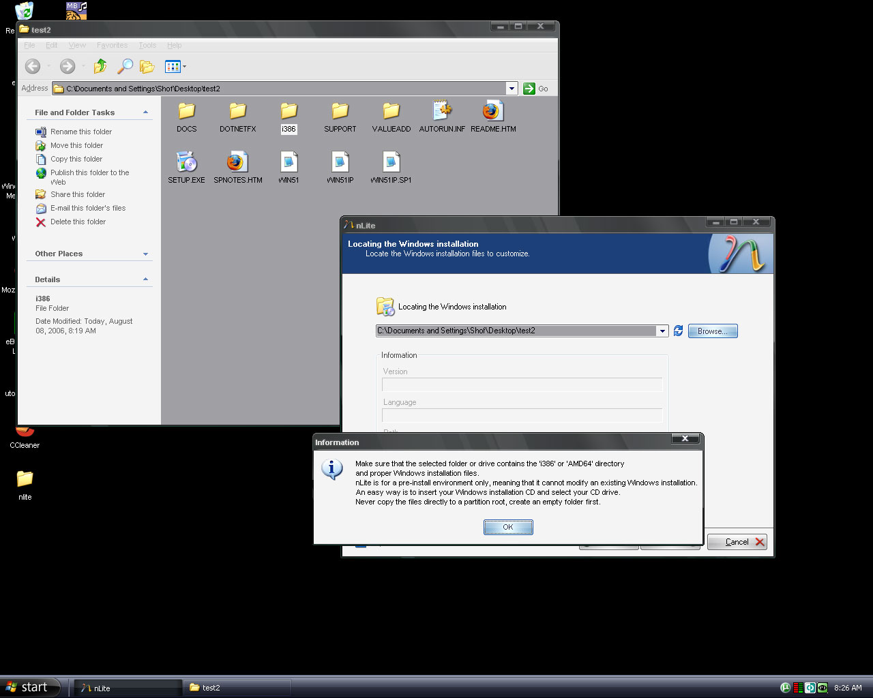The image size is (873, 698).
Task: Click the Back arrow in Explorer toolbar
Action: [x=32, y=66]
